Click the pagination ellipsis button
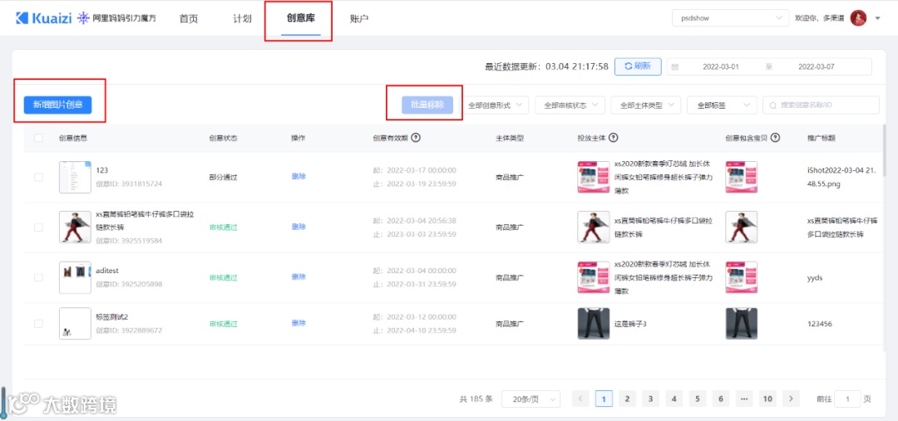This screenshot has height=421, width=898. tap(744, 398)
